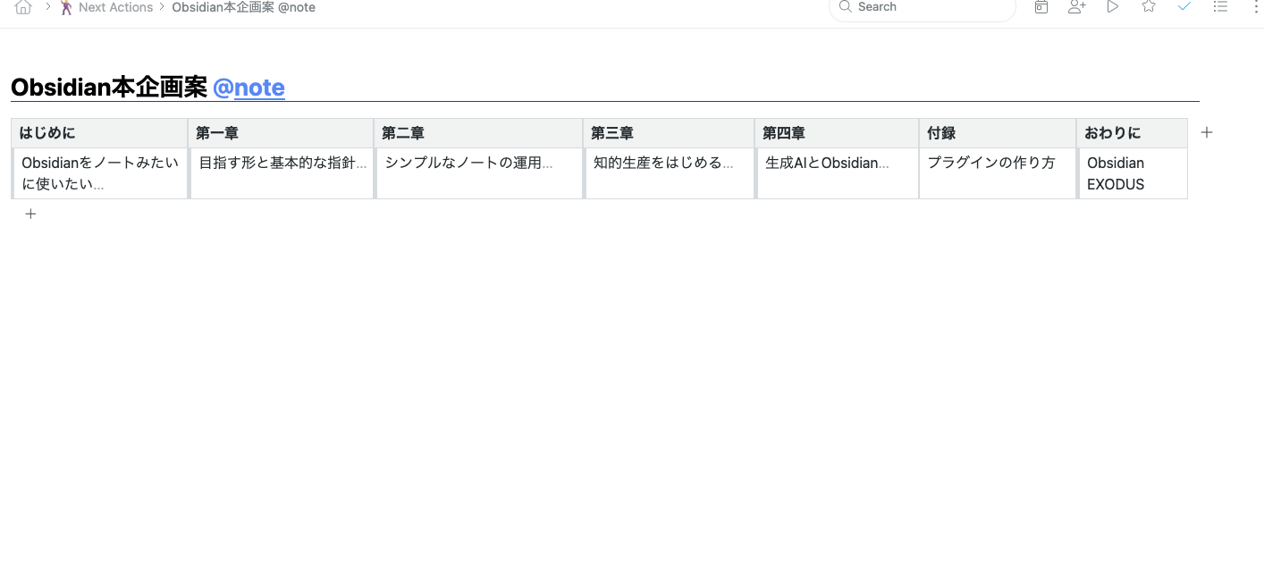The height and width of the screenshot is (588, 1264).
Task: Select the おわりに column header
Action: 1132,133
